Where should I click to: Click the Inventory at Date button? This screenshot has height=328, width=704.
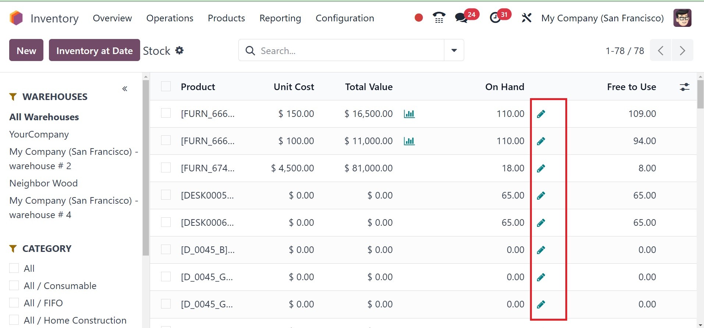click(x=94, y=50)
